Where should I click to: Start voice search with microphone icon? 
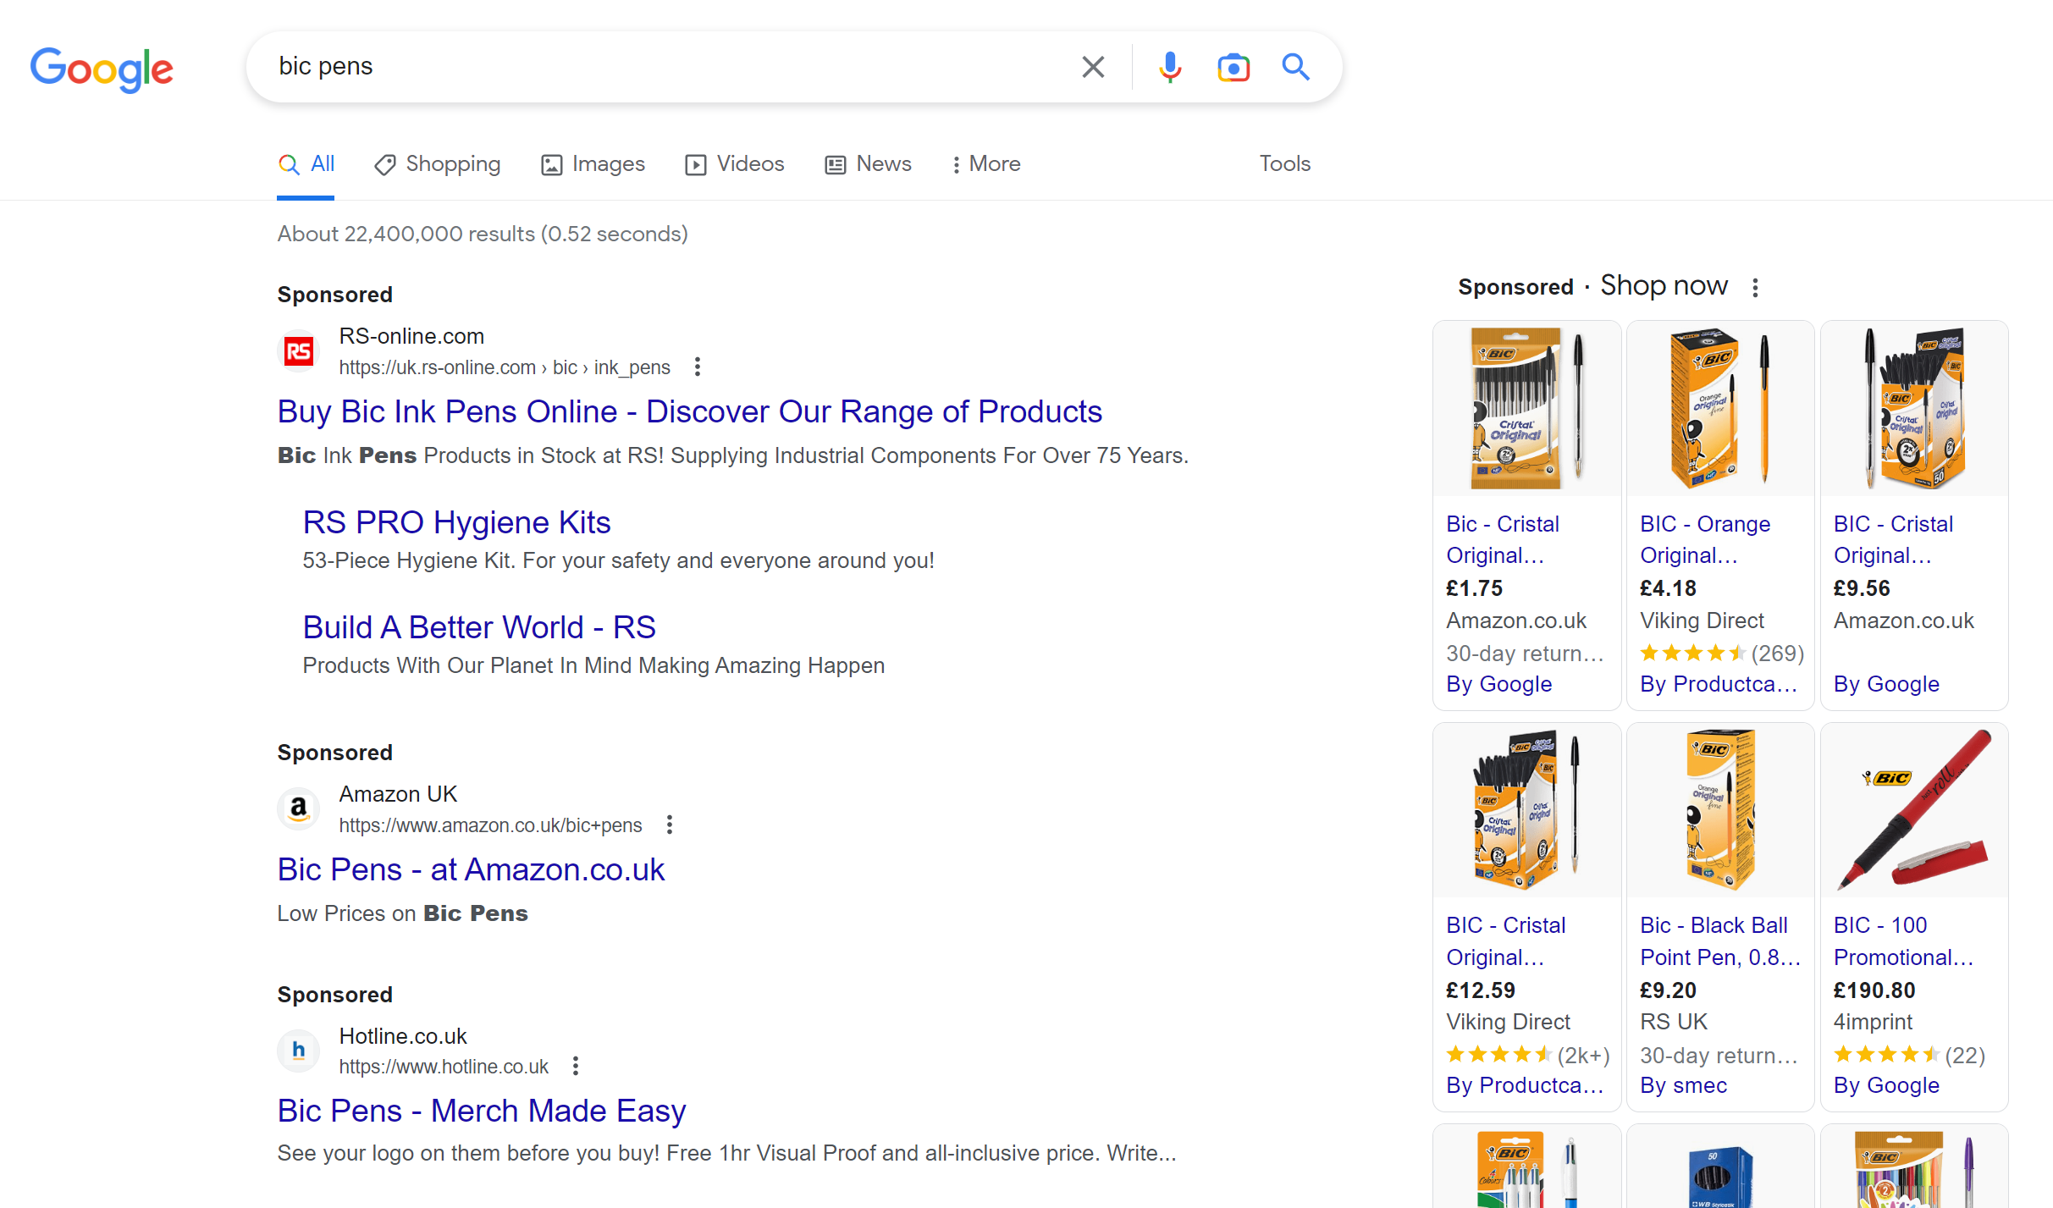click(1170, 67)
